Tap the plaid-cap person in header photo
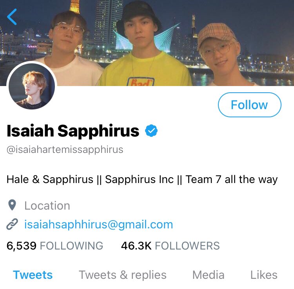 click(223, 55)
